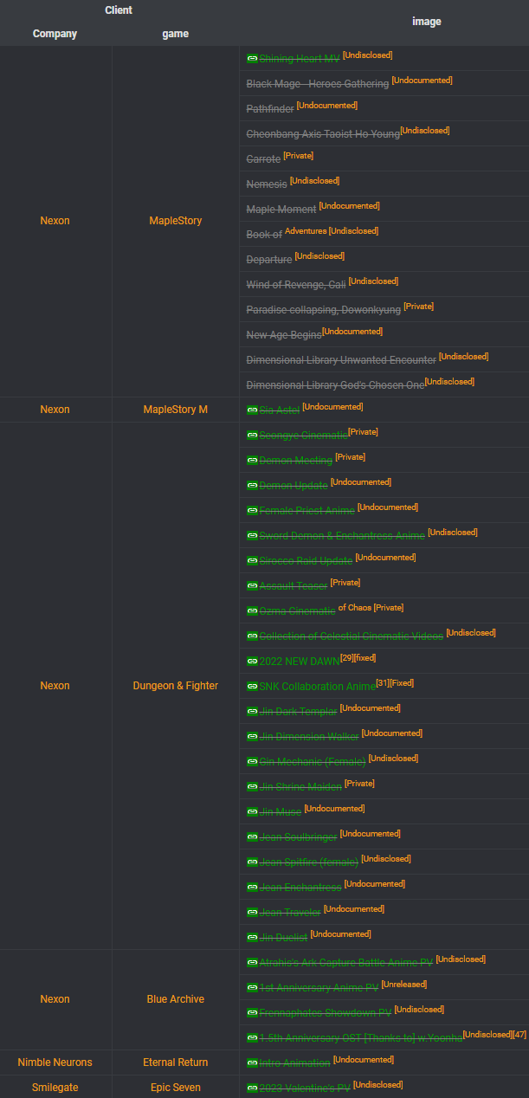Select the Wind of Revenge, Cali entry
The image size is (529, 1098).
coord(296,285)
